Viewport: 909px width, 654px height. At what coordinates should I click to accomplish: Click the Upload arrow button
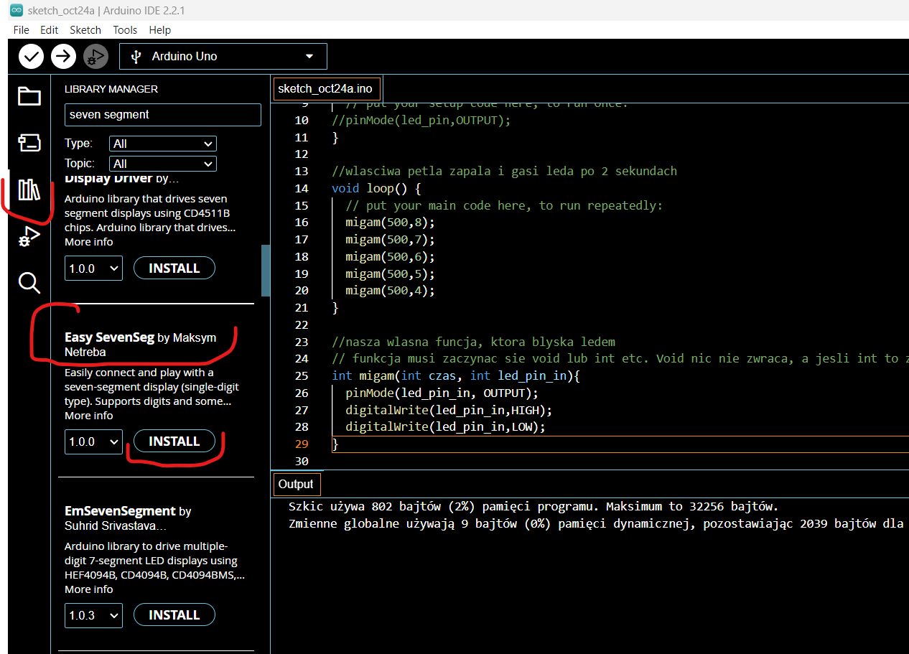point(64,56)
